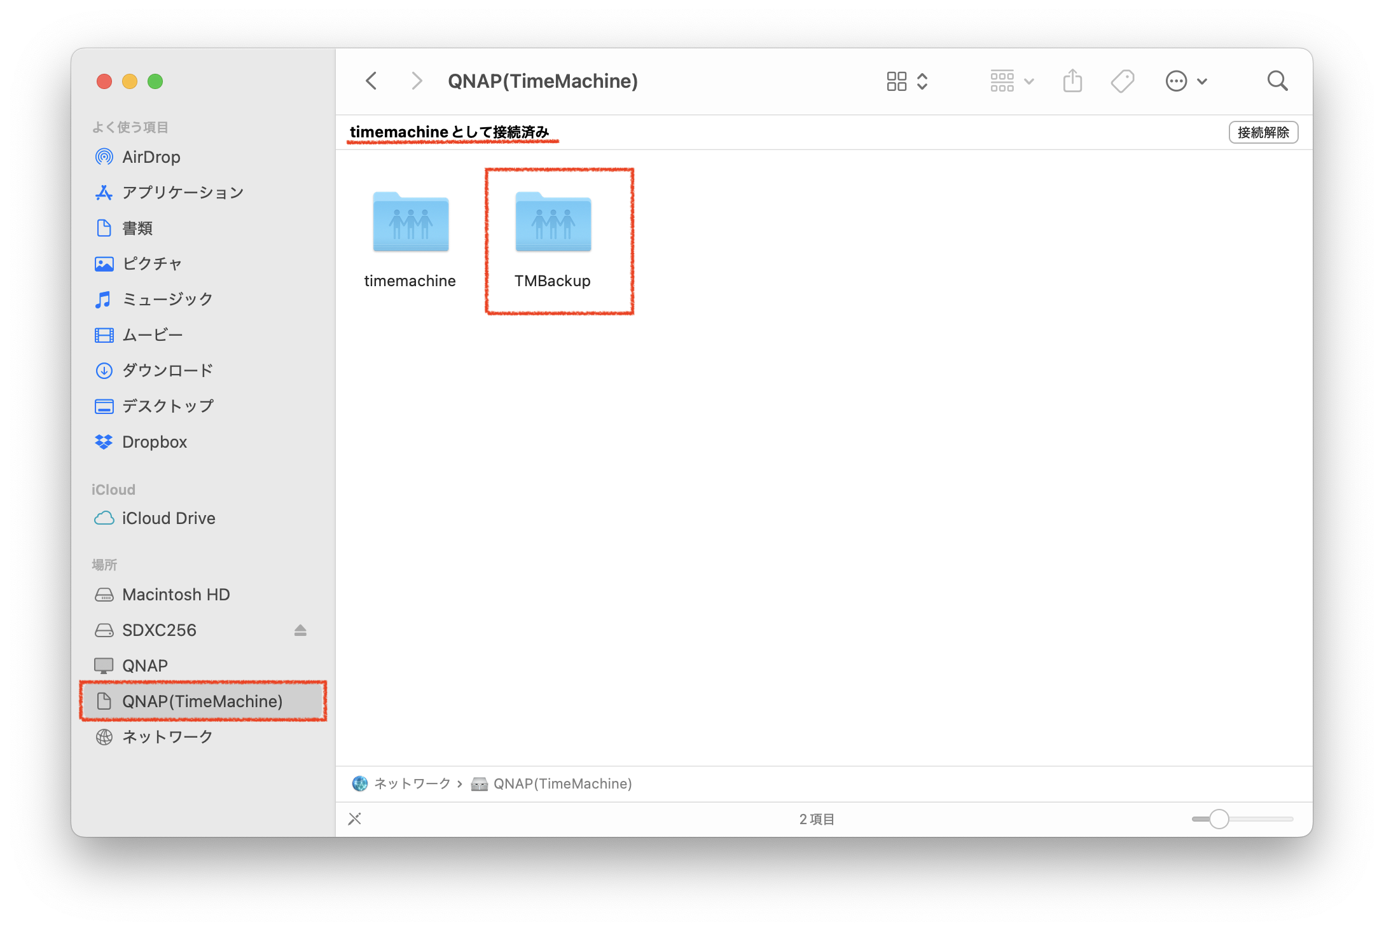
Task: Open the view mode switcher dropdown
Action: (908, 81)
